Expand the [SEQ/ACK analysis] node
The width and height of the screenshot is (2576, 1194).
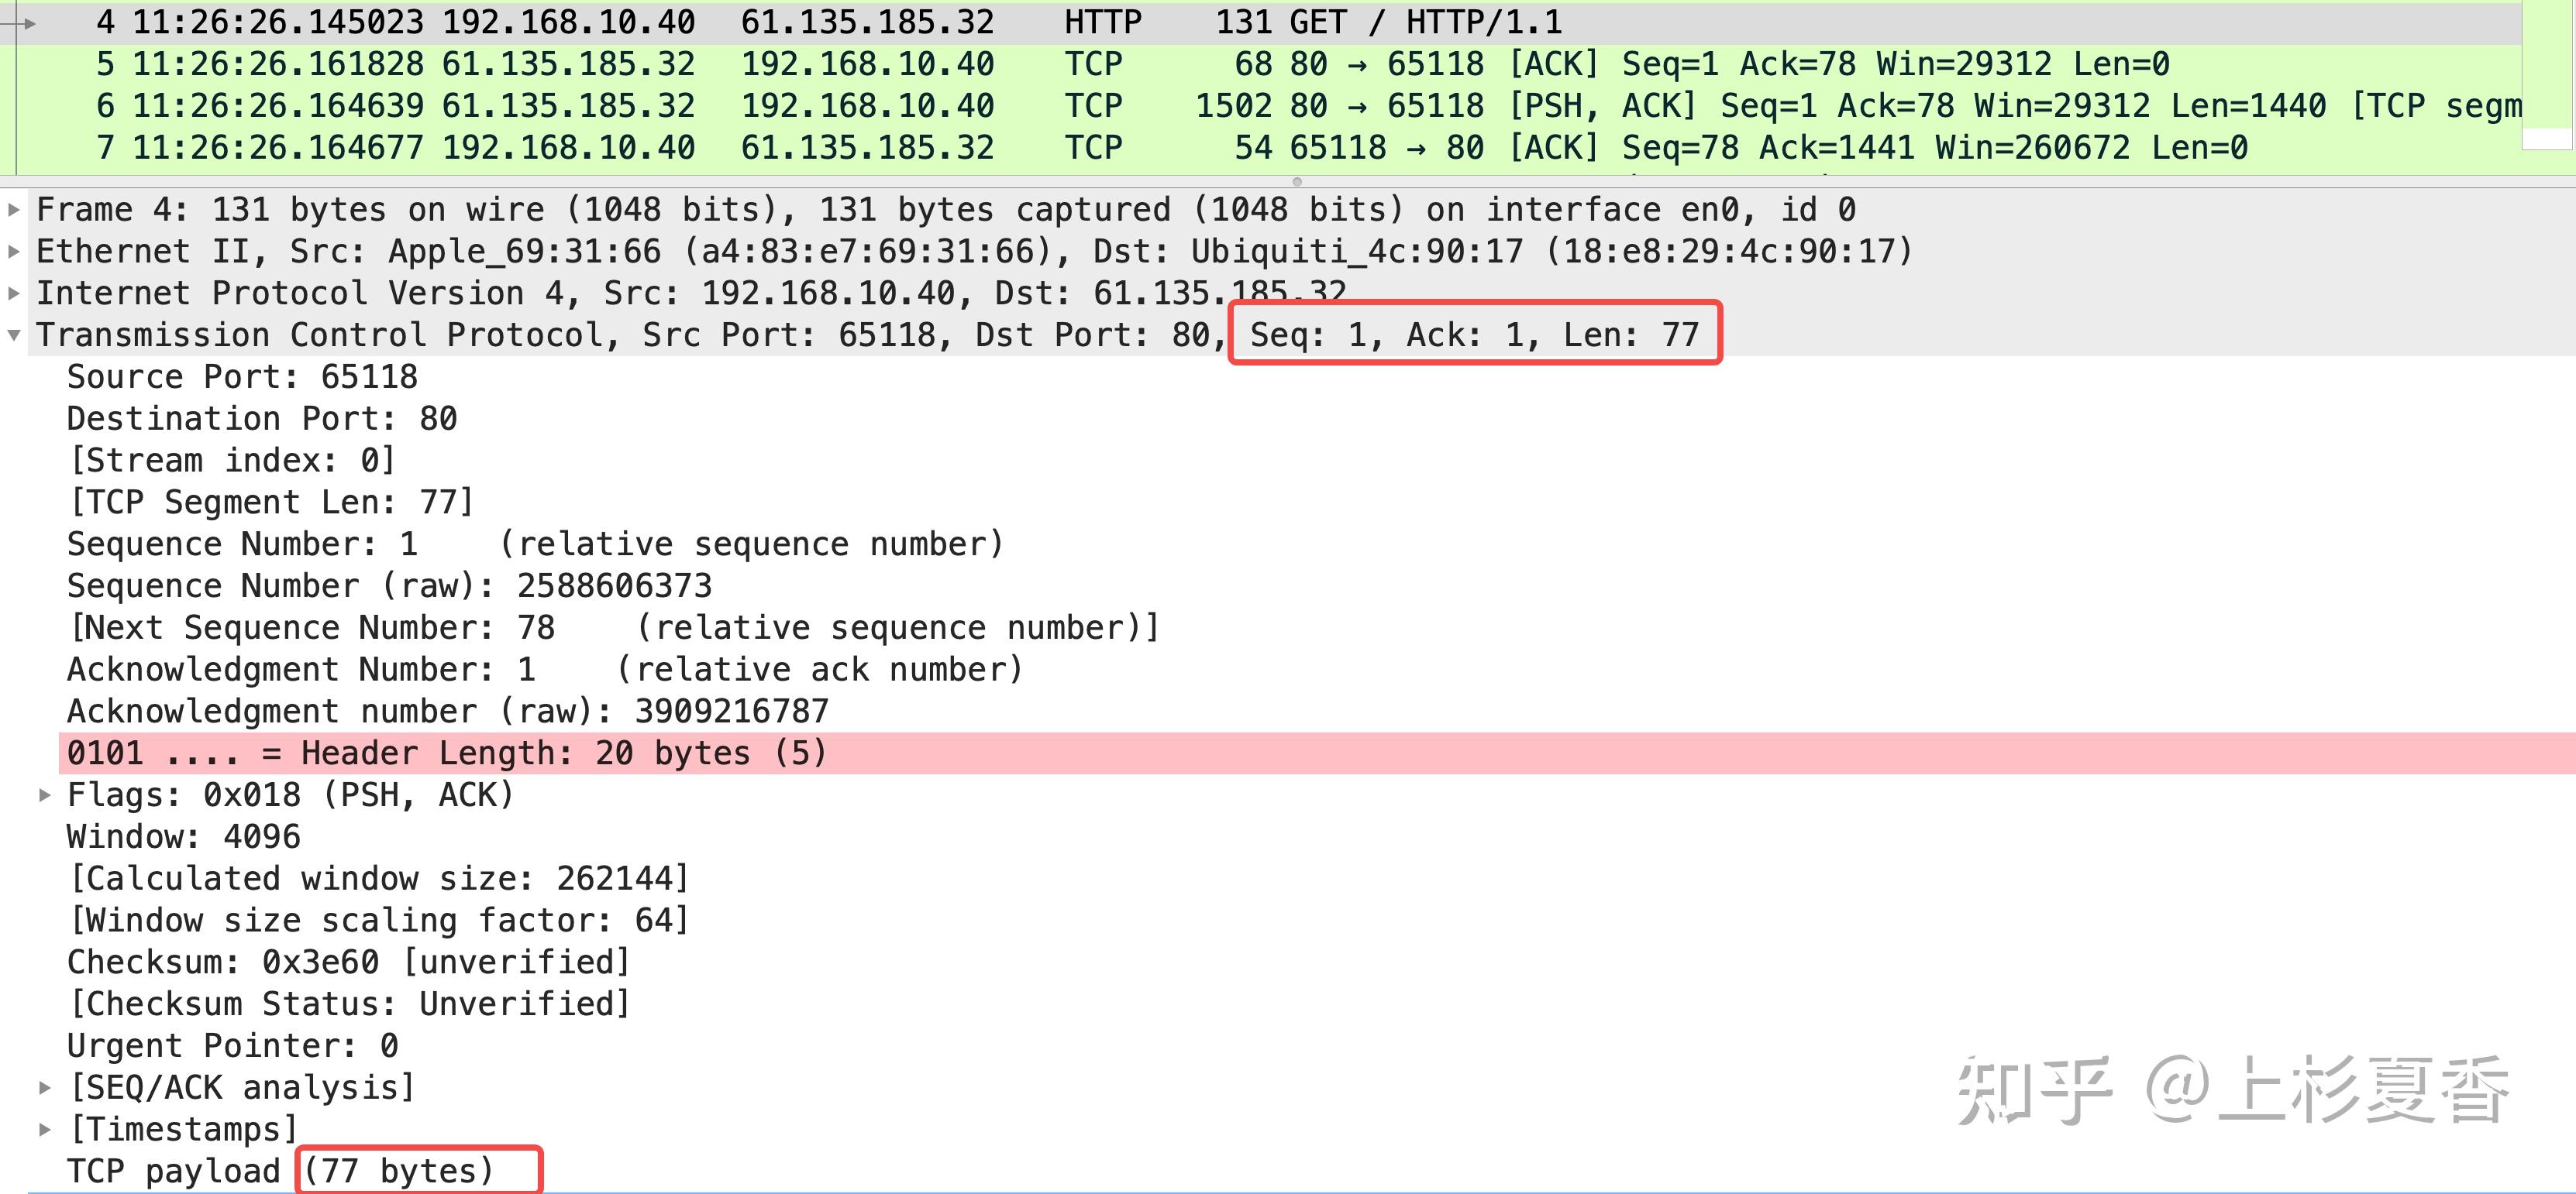coord(44,1087)
